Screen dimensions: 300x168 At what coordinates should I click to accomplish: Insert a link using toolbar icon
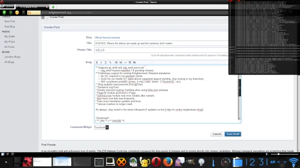[x=110, y=63]
